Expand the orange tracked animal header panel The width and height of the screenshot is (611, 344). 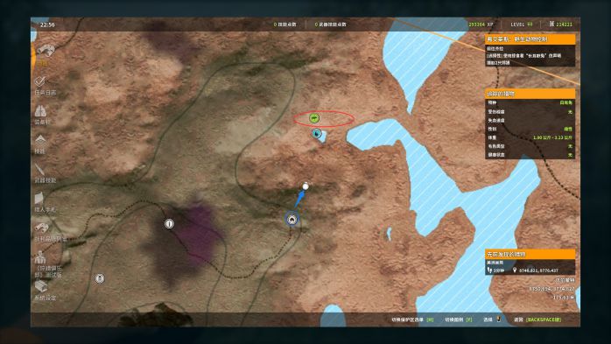[530, 94]
